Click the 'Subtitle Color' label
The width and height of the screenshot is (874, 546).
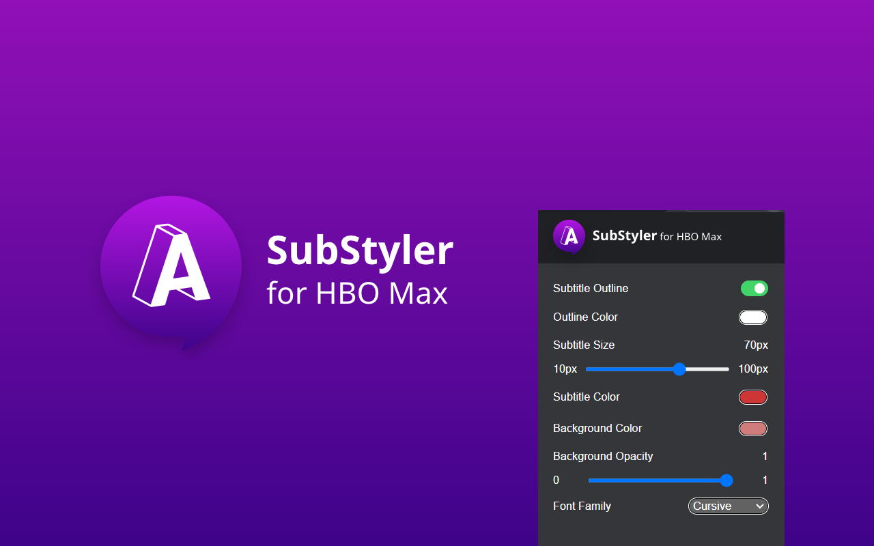click(x=587, y=397)
